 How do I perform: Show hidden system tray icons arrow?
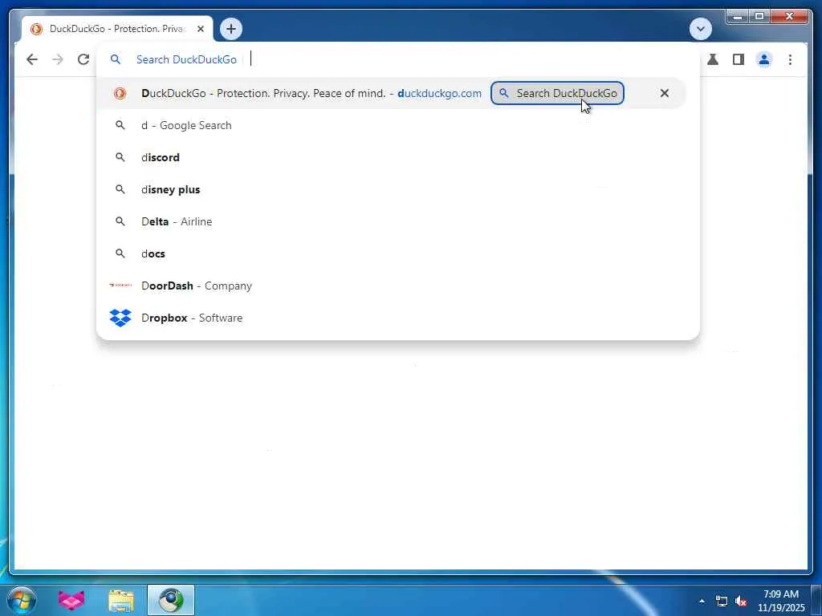tap(702, 601)
